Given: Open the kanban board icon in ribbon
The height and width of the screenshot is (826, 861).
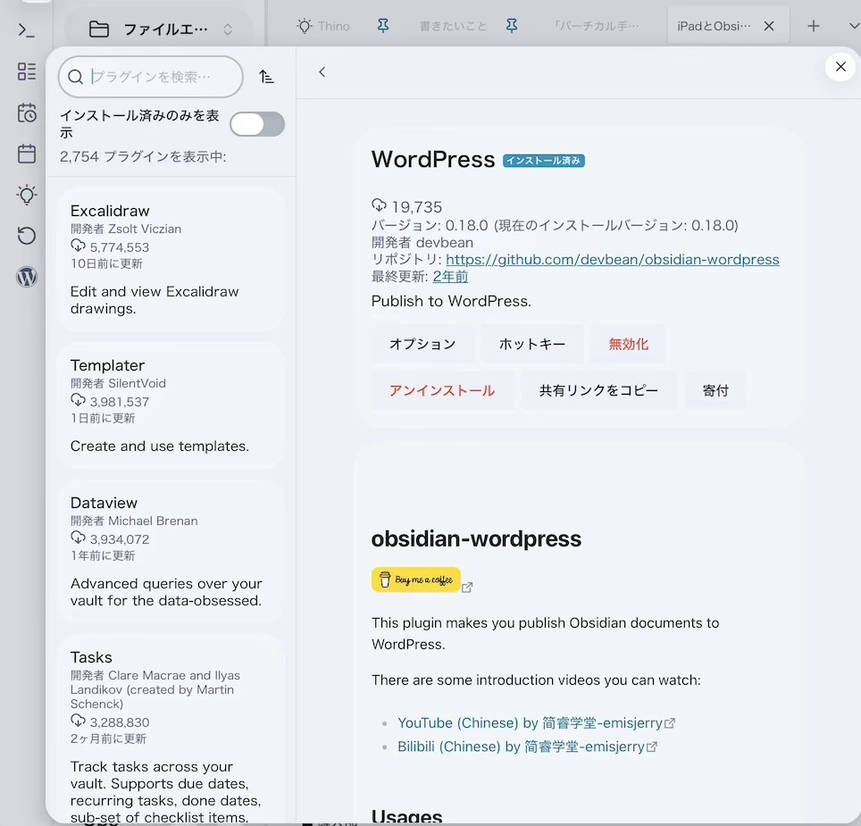Looking at the screenshot, I should pyautogui.click(x=27, y=71).
